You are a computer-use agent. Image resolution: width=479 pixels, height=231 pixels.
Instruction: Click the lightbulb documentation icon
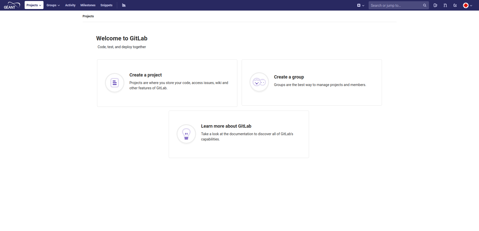point(186,134)
